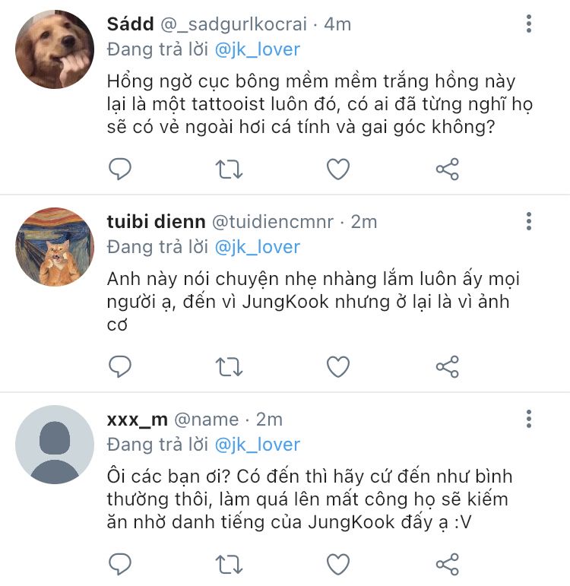Open more options on tuibi dienn's tweet
570x586 pixels.
(529, 222)
